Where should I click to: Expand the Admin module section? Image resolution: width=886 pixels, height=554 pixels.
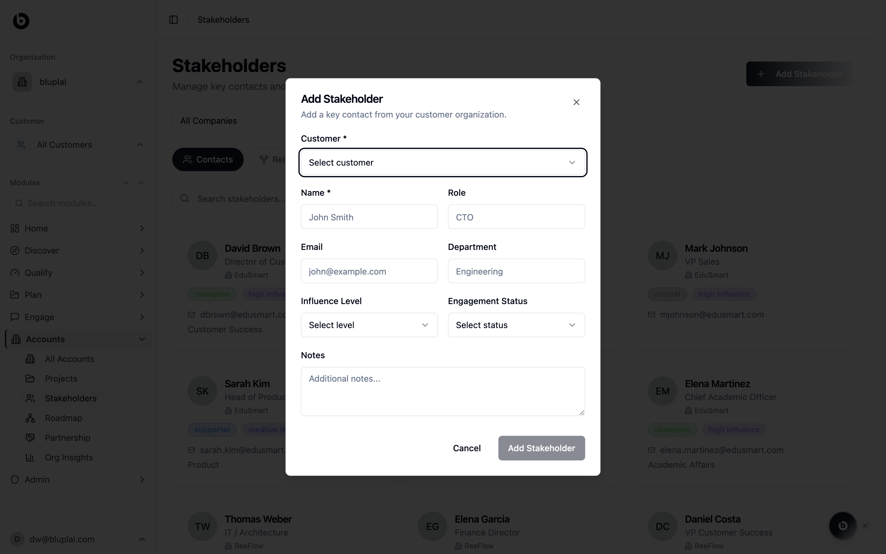[142, 480]
